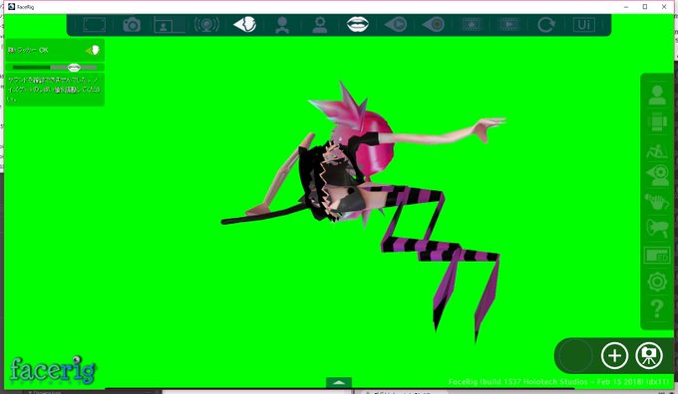Click the camera on tripod button
Image resolution: width=678 pixels, height=394 pixels.
(649, 355)
